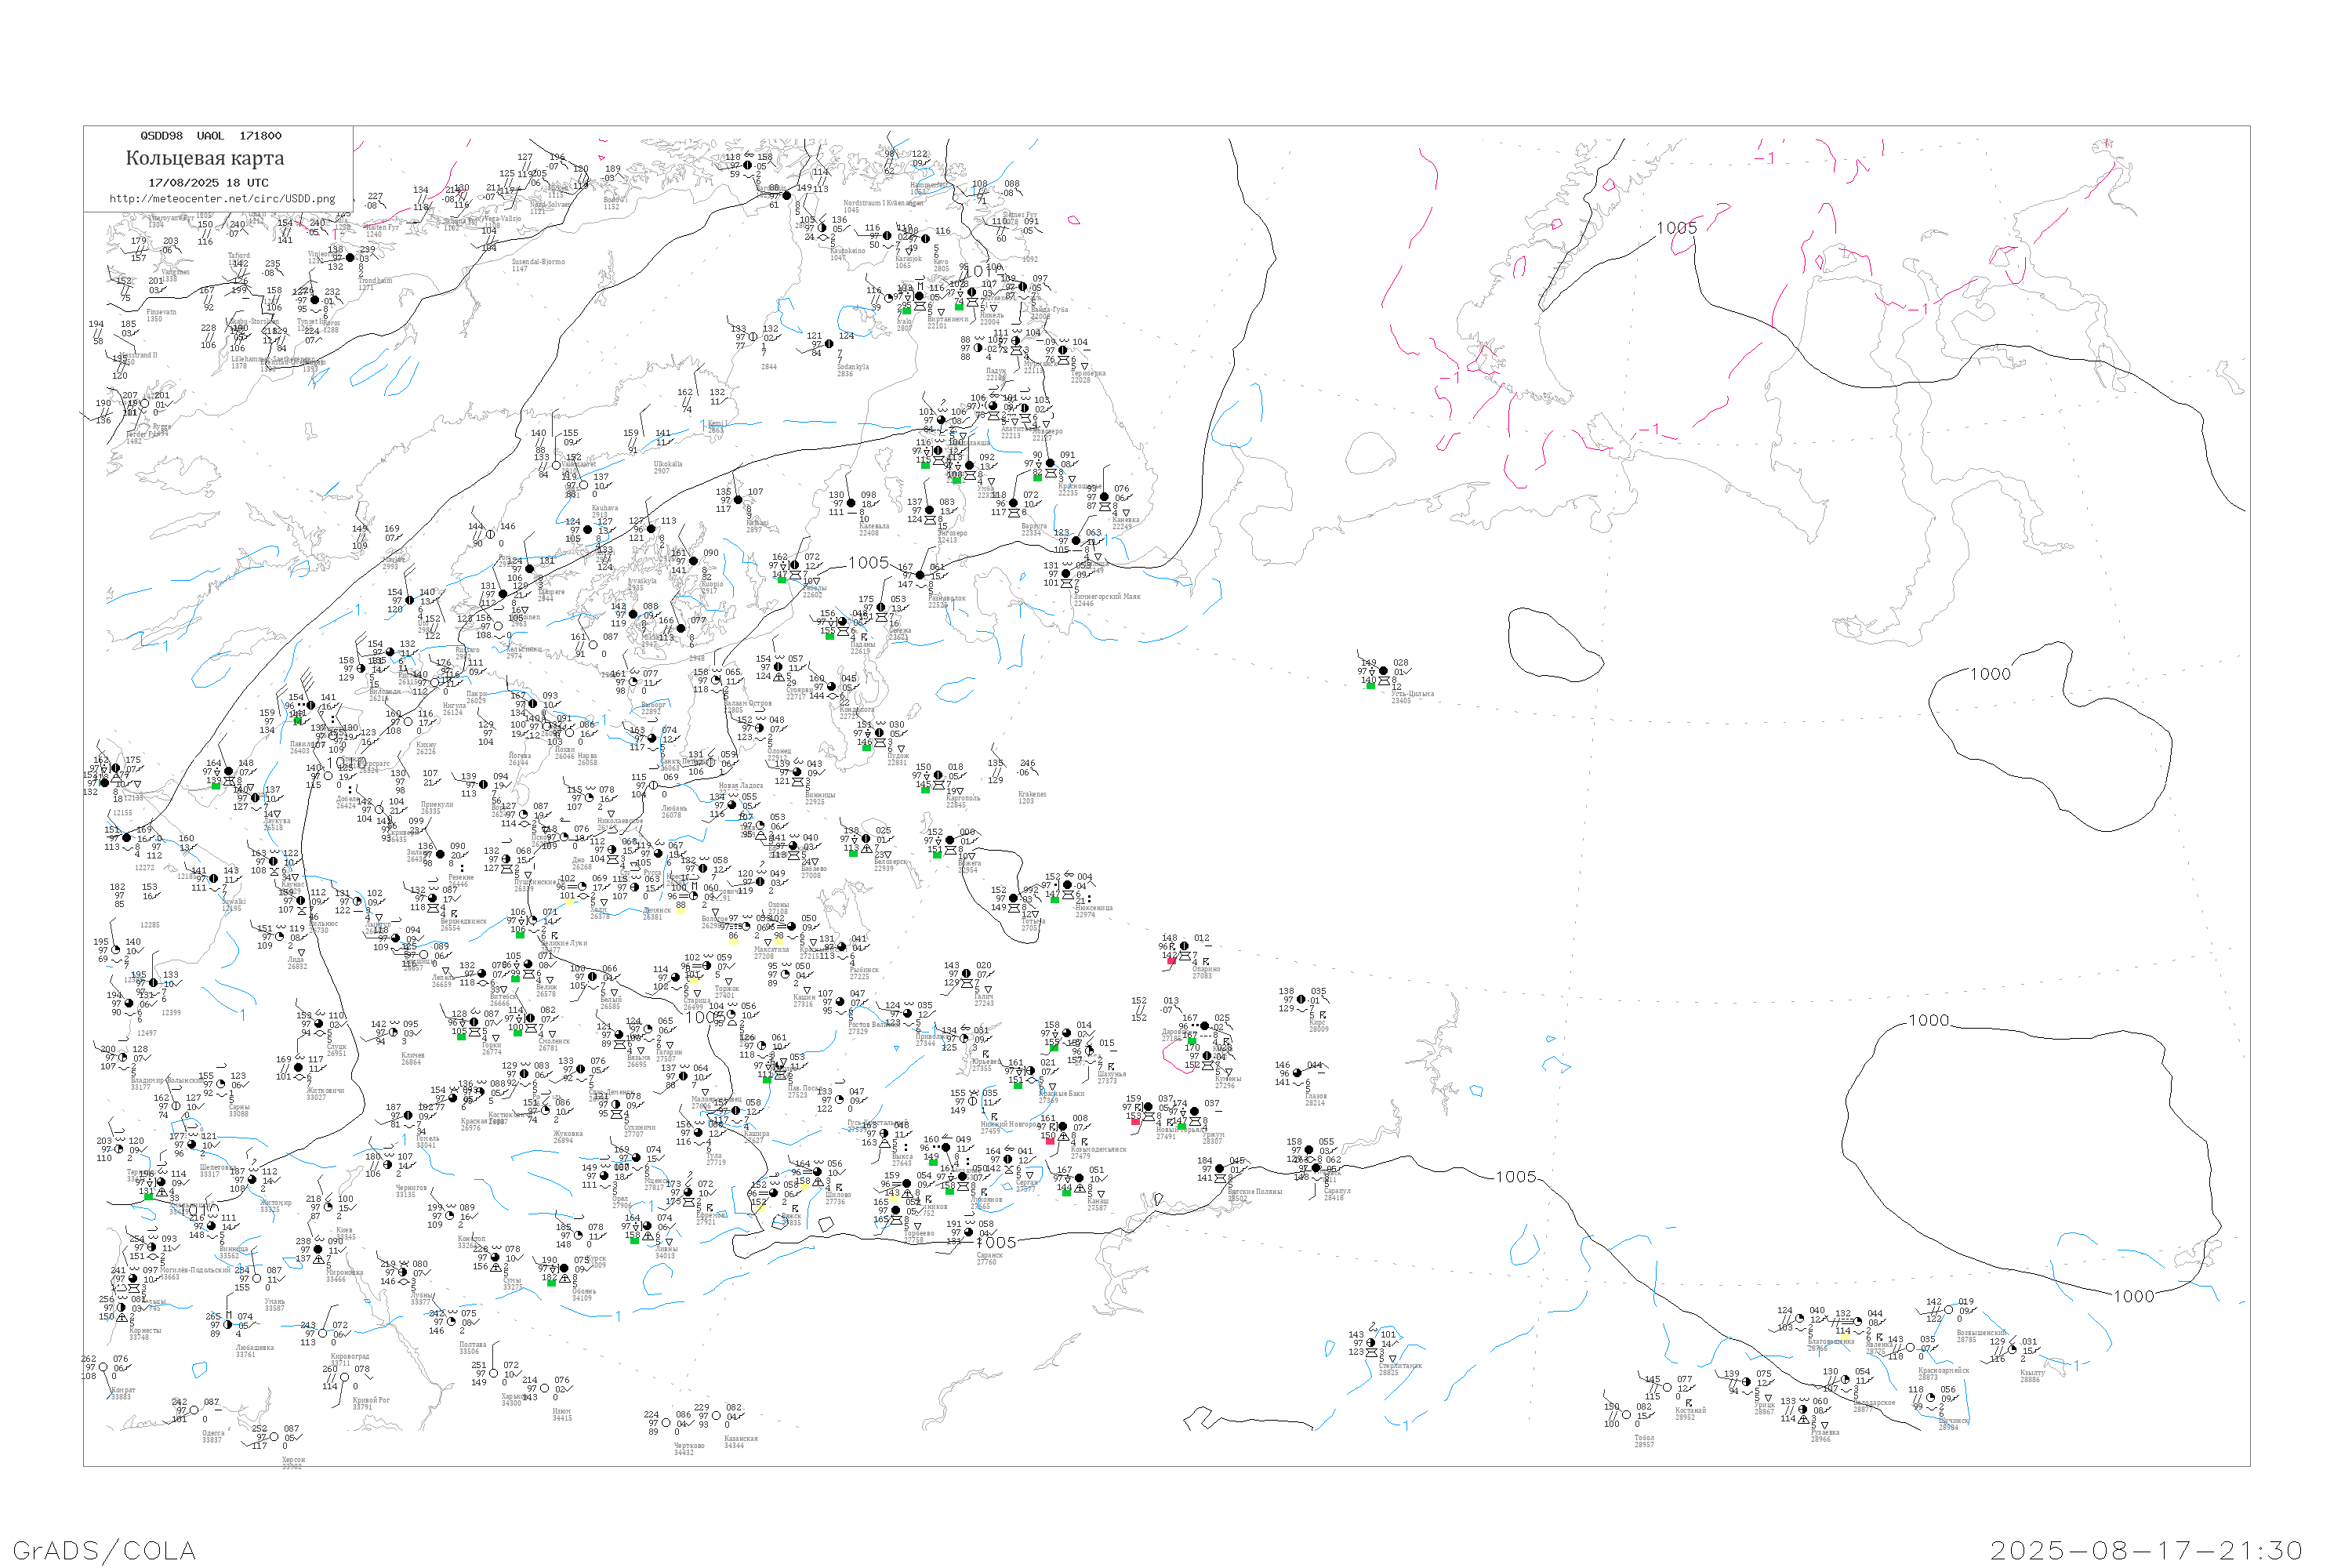This screenshot has width=2352, height=1568.
Task: Click the half-filled station circle at Стерлитамак
Action: point(1372,1343)
